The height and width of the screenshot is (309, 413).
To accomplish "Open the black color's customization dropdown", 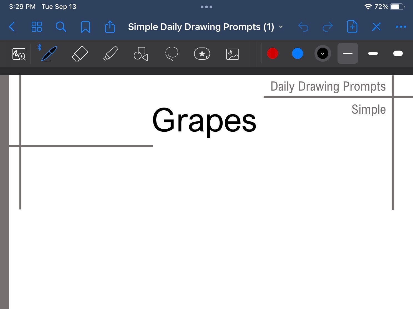I will tap(323, 53).
